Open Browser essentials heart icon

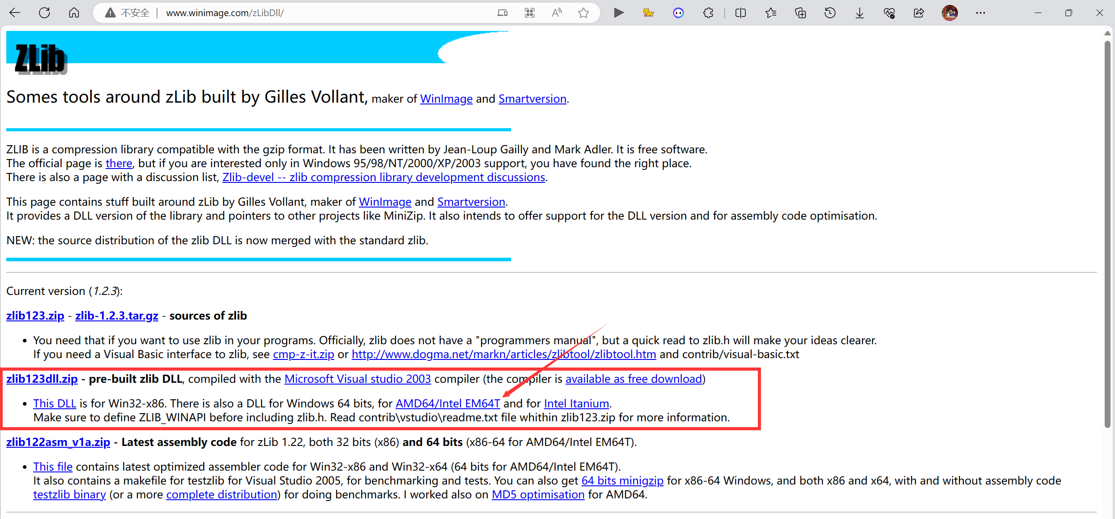(889, 13)
